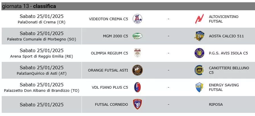
Task: Open the VIDEOTON CREMA C5 team name
Action: tap(109, 19)
